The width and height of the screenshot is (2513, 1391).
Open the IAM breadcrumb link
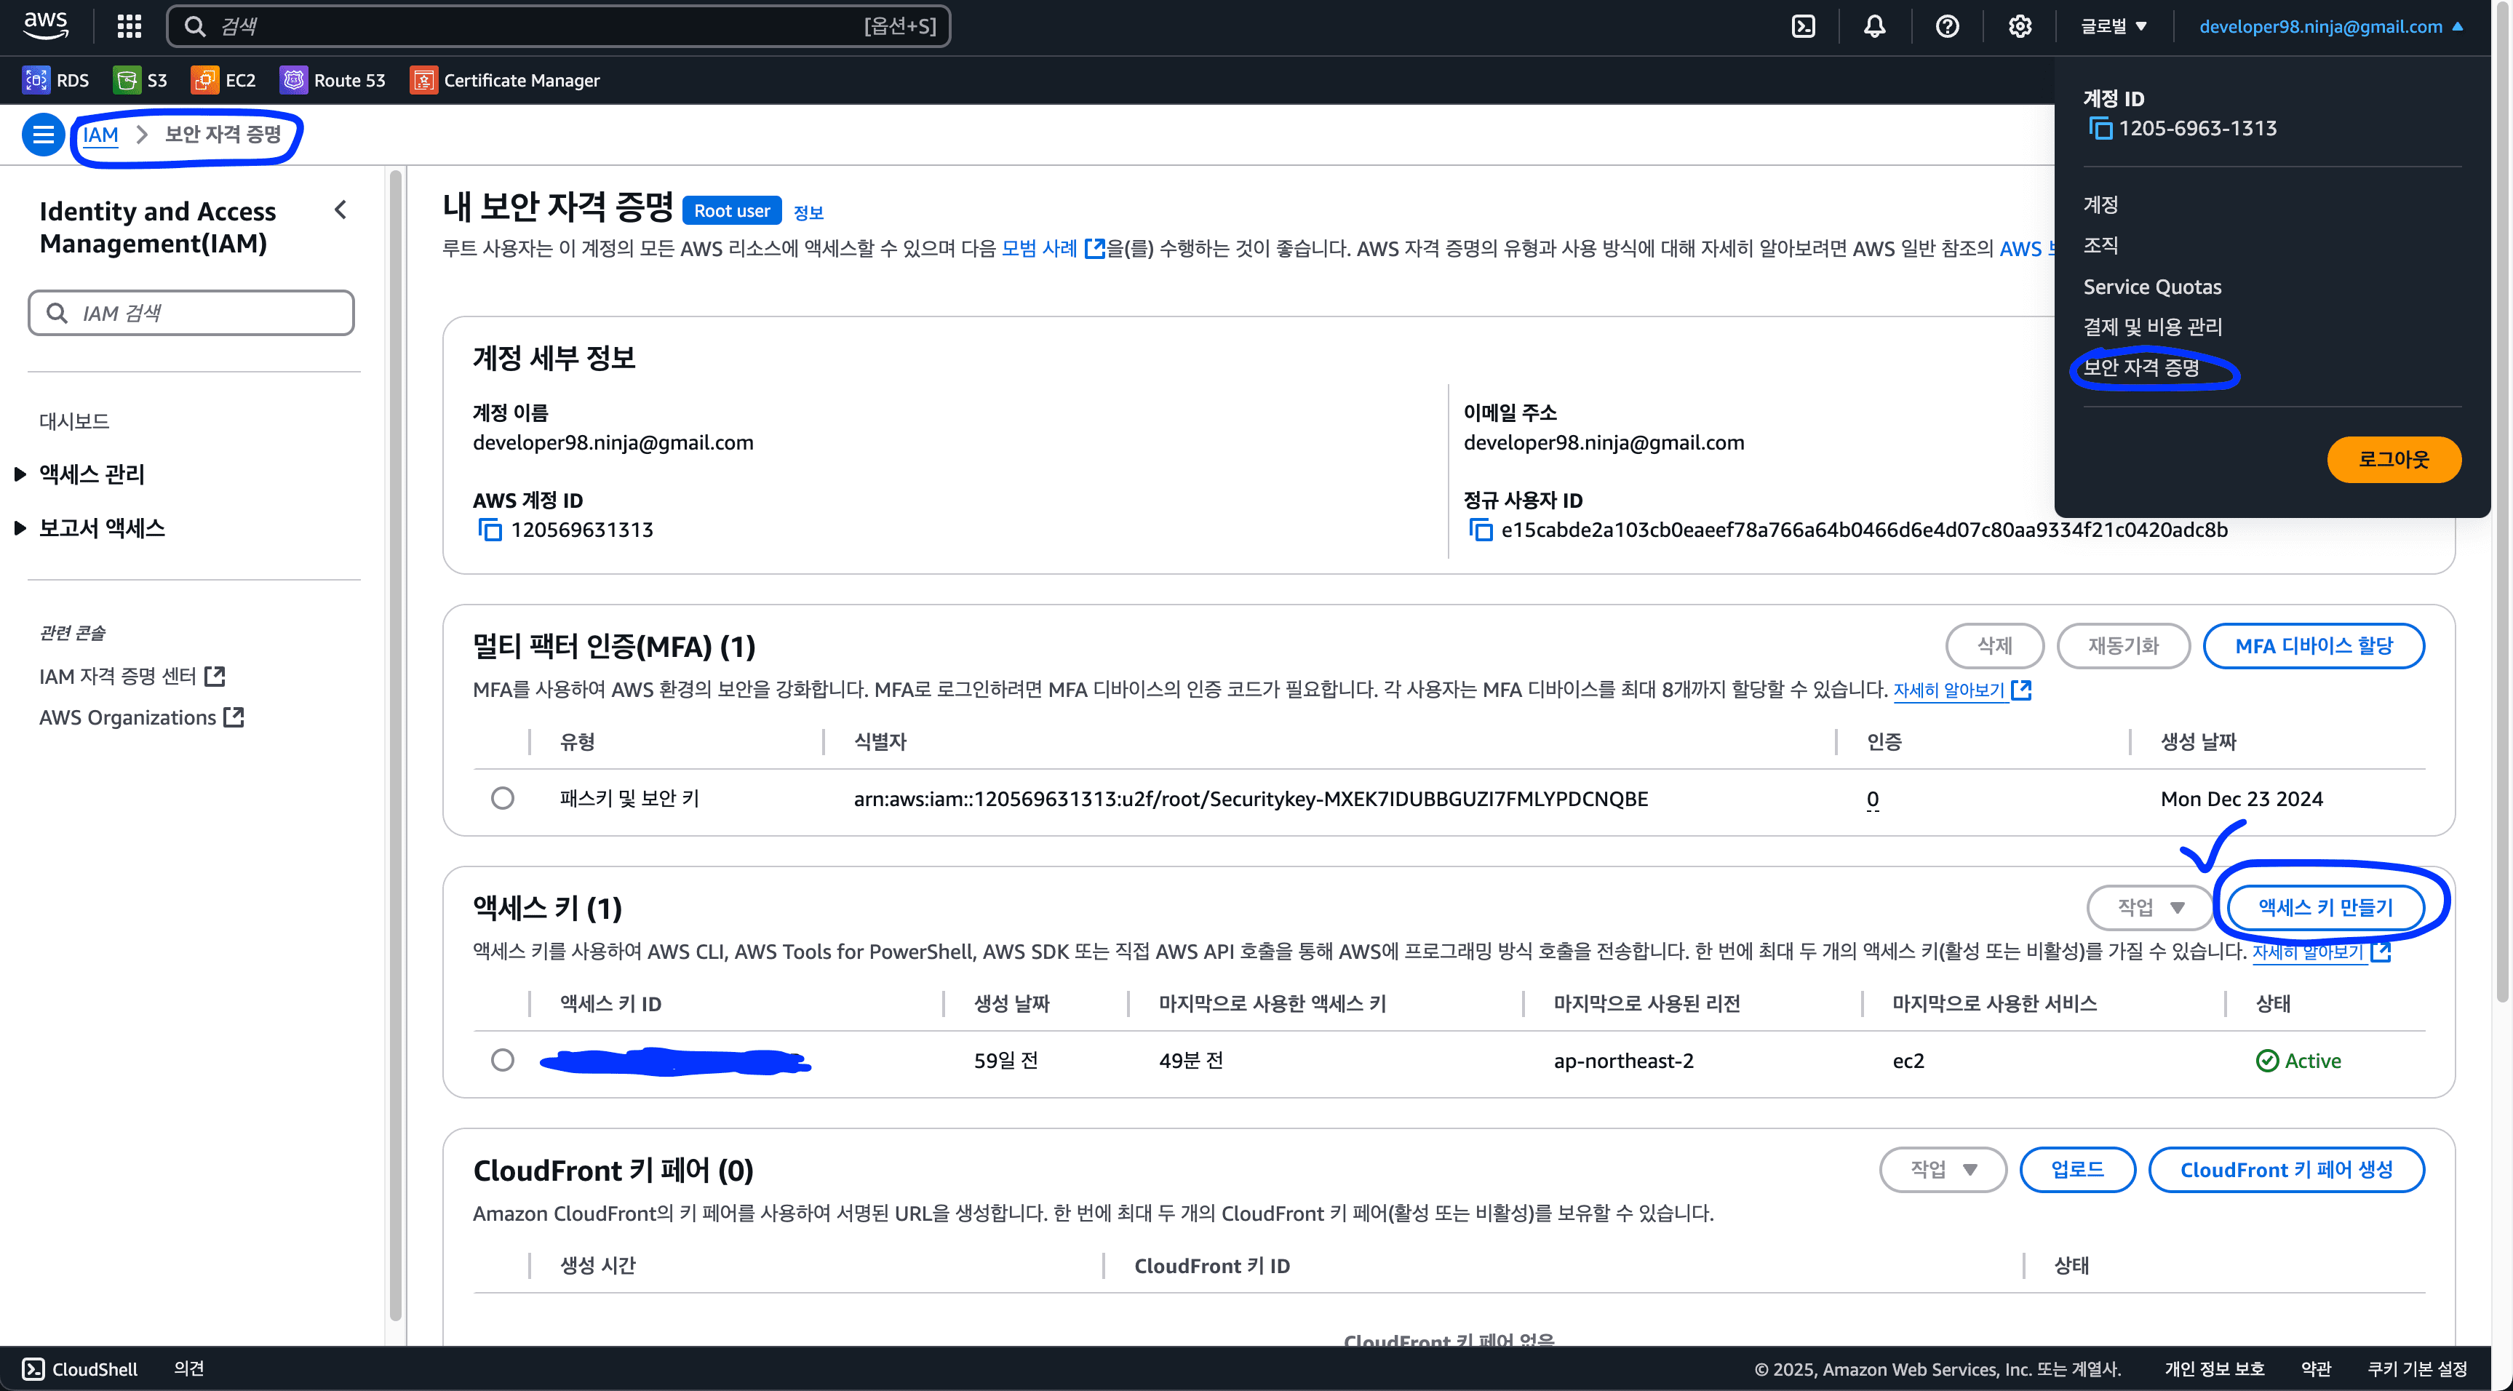100,134
